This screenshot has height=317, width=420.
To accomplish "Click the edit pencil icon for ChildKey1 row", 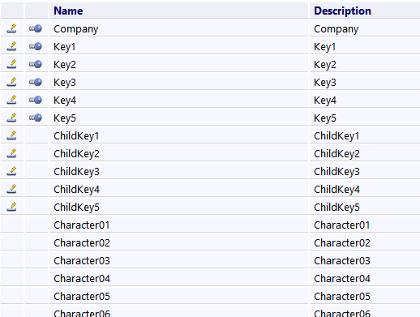I will click(11, 135).
